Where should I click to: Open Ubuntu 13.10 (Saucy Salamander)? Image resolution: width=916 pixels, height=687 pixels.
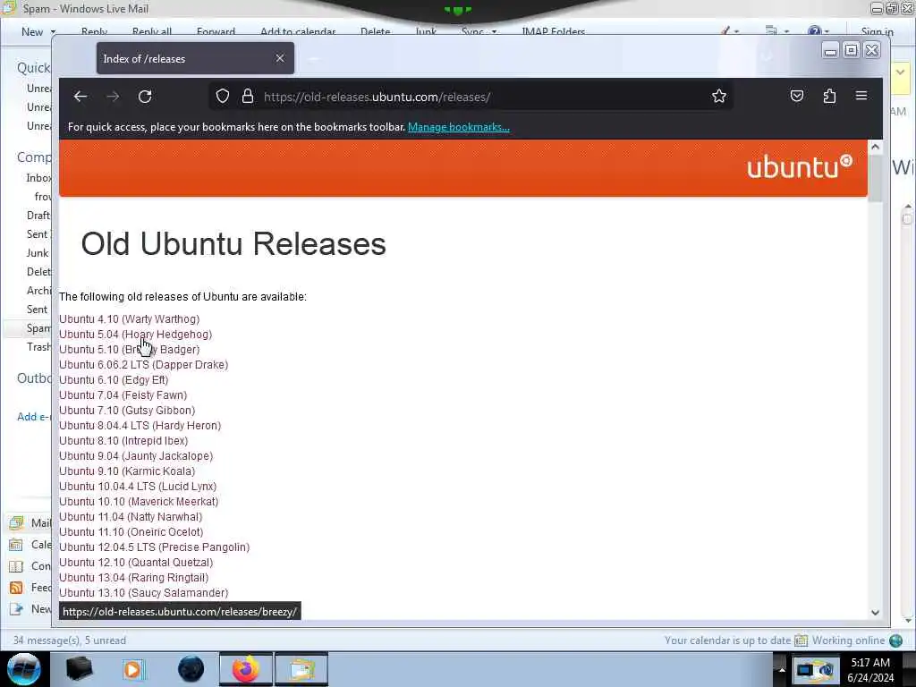[144, 592]
